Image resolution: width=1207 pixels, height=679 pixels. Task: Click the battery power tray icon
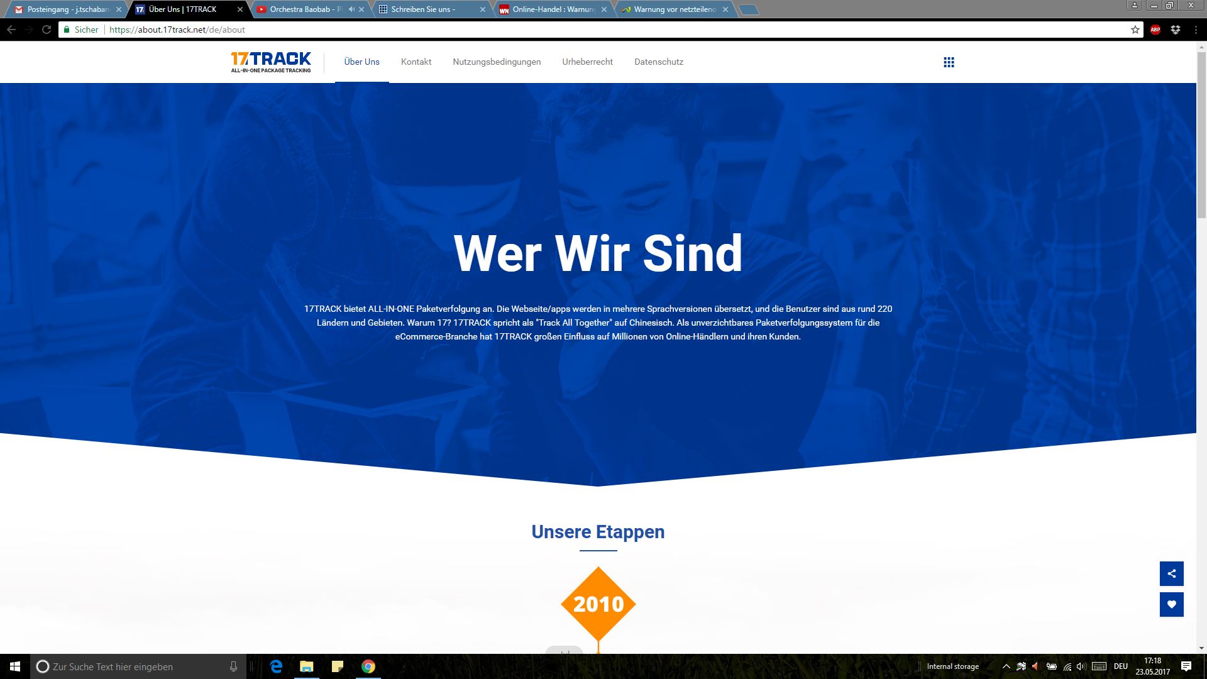tap(1051, 666)
